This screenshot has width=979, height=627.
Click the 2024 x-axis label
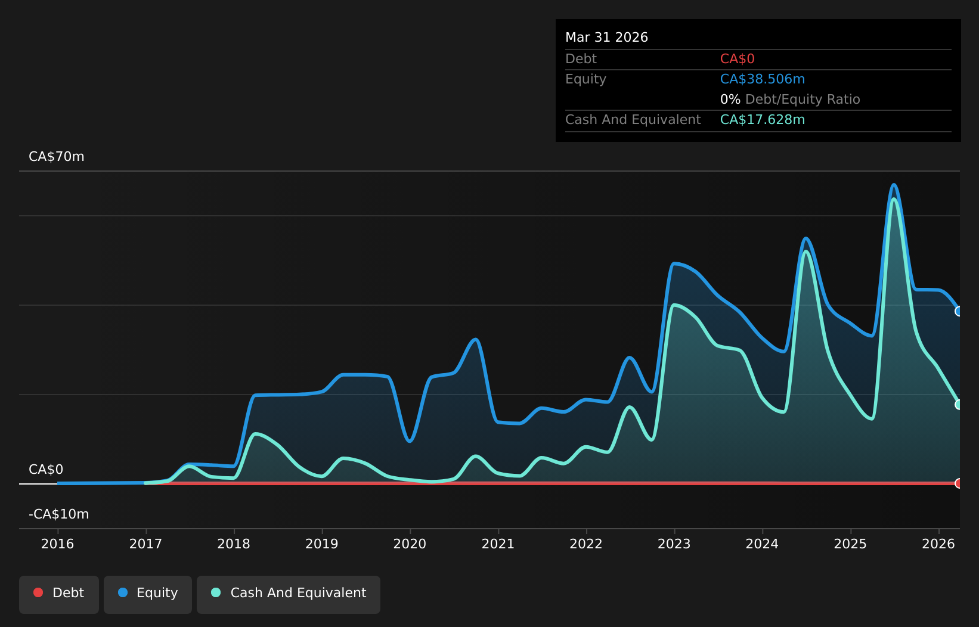click(763, 544)
